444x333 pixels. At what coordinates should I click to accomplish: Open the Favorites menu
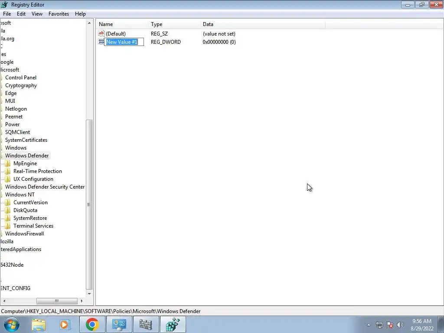[x=59, y=14]
